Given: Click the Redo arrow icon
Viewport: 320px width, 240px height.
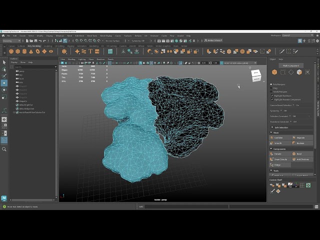Looking at the screenshot, I should point(44,41).
